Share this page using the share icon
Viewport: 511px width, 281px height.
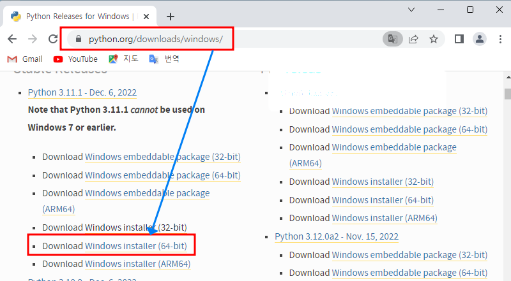413,39
